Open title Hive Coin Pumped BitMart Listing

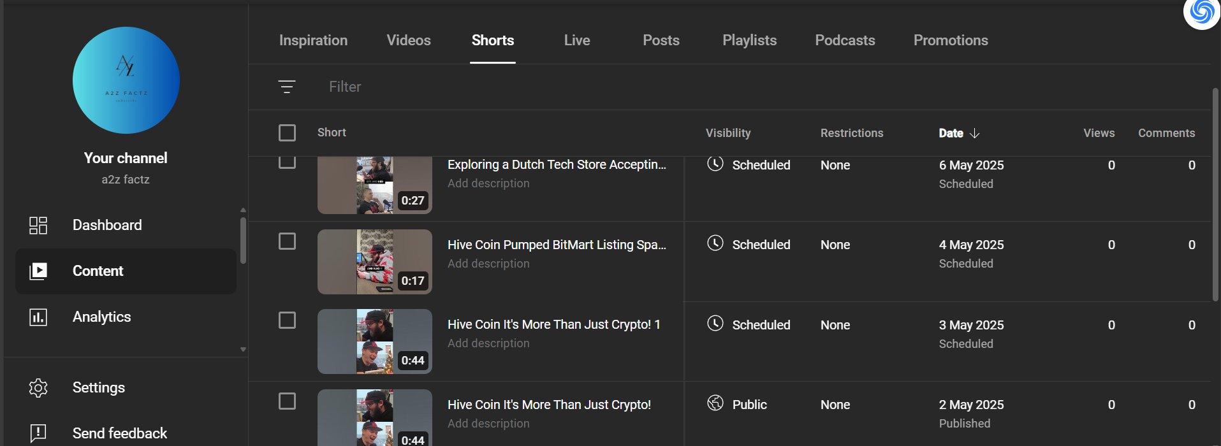tap(557, 245)
